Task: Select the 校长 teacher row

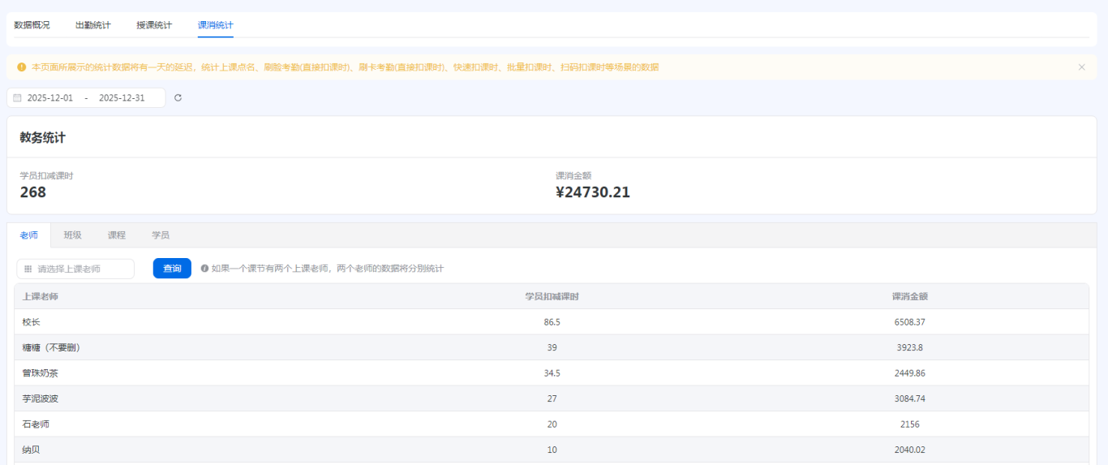Action: [x=32, y=322]
